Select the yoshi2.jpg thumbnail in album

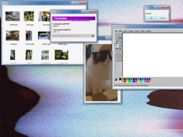(44, 36)
